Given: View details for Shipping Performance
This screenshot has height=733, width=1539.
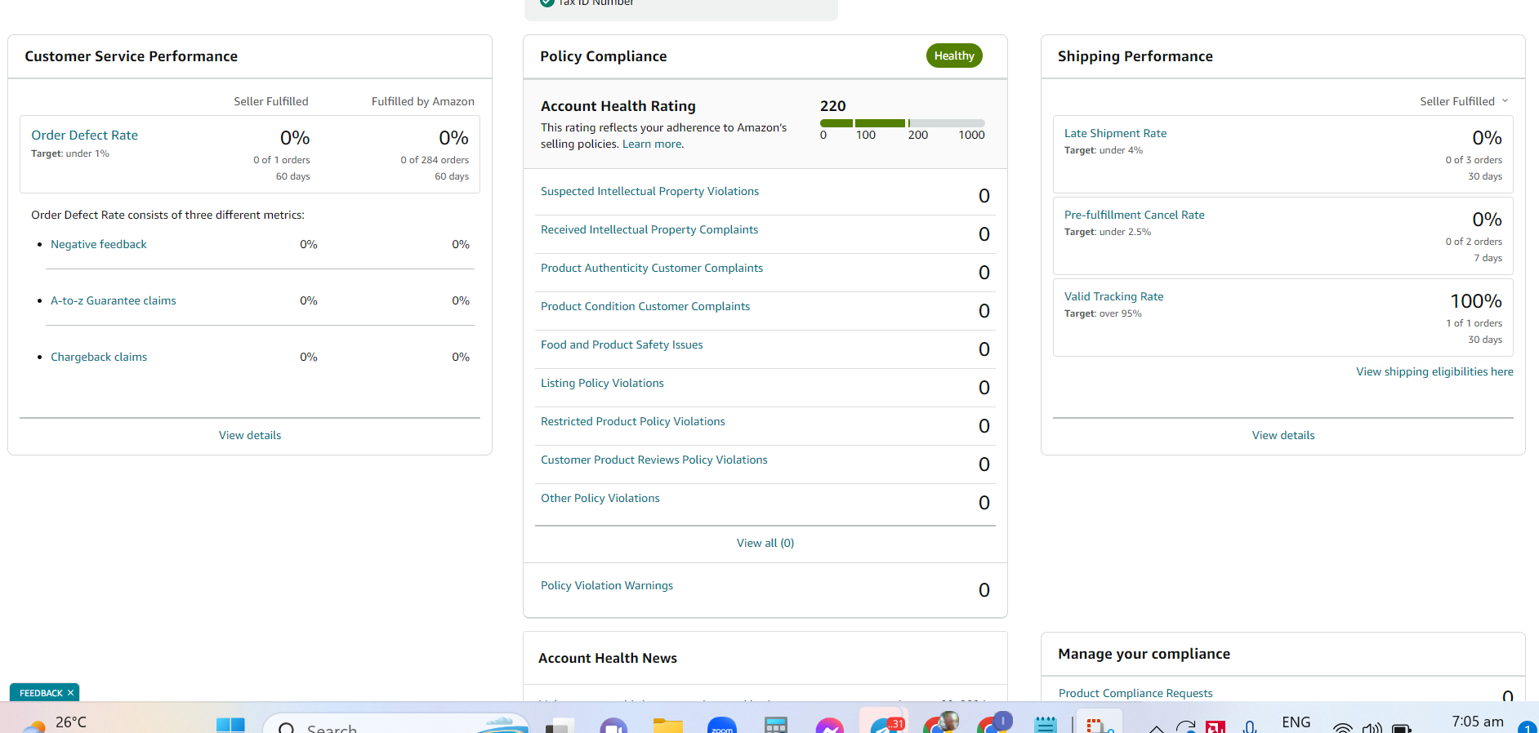Looking at the screenshot, I should 1283,435.
